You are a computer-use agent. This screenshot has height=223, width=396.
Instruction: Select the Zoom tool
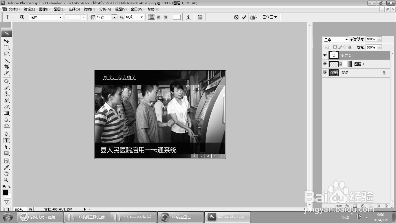pos(6,180)
